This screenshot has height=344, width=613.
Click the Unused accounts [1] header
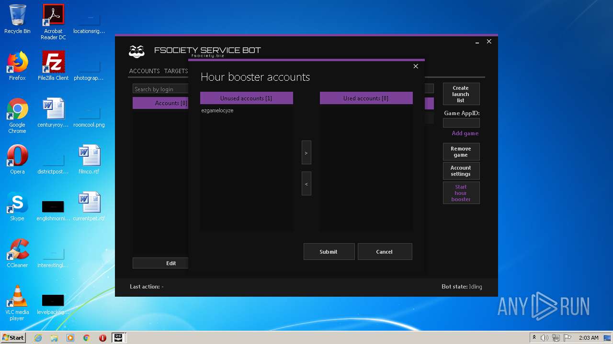[x=246, y=98]
